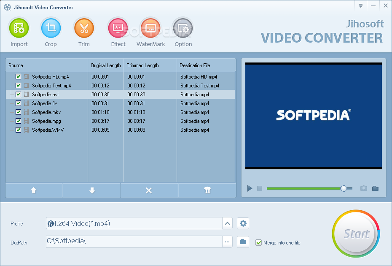Click trimmed length 00:00:31 cell
Image resolution: width=392 pixels, height=266 pixels.
click(x=136, y=103)
